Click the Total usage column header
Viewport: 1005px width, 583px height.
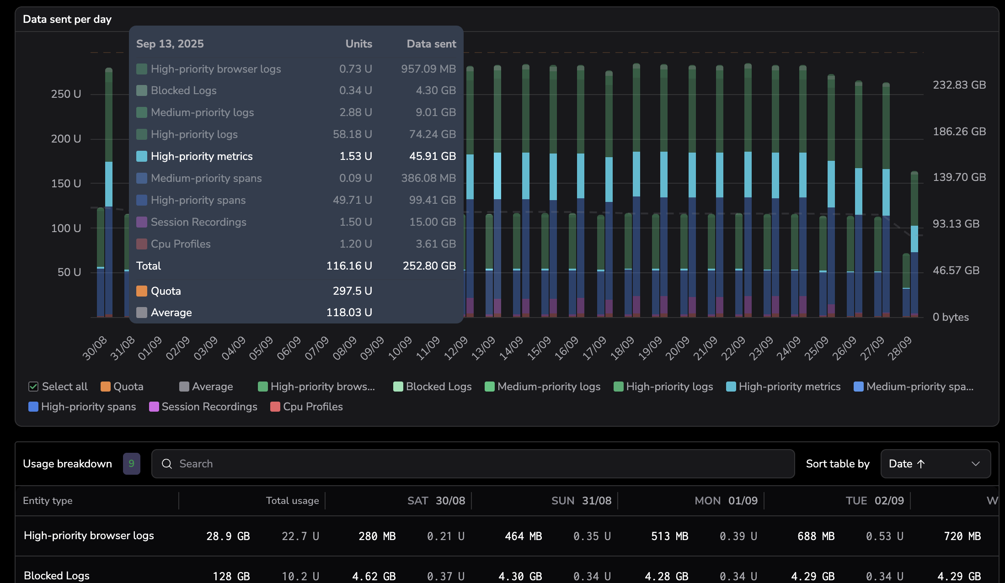[x=292, y=501]
